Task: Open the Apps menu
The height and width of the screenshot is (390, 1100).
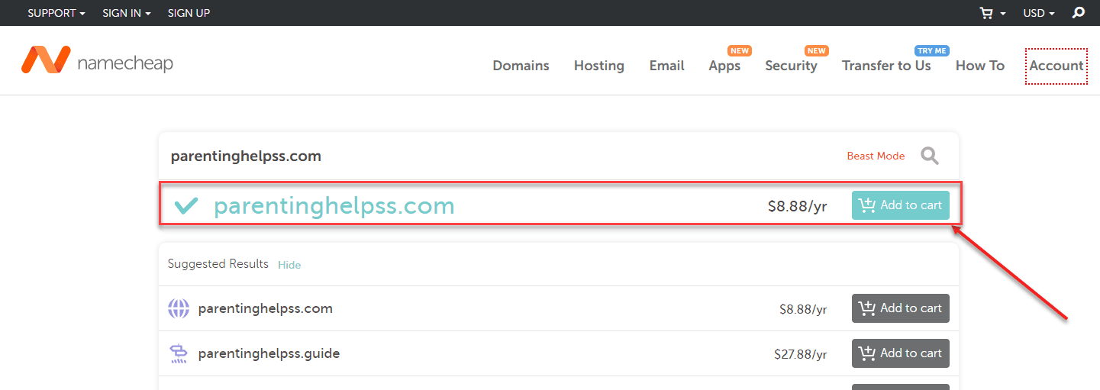Action: click(x=724, y=66)
